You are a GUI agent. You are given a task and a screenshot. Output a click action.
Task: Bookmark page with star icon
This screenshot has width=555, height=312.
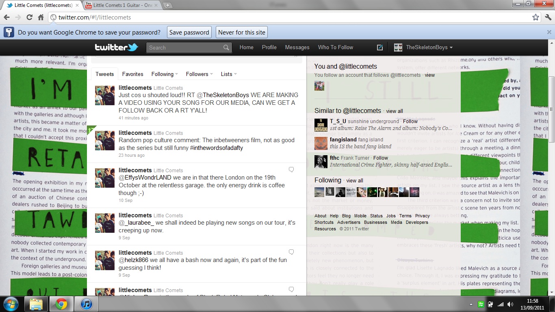(536, 17)
